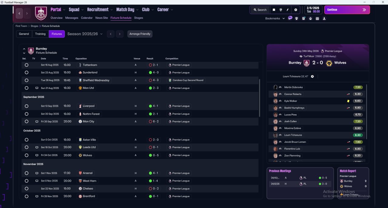Select the Liverpool fixture radio button

(27, 106)
